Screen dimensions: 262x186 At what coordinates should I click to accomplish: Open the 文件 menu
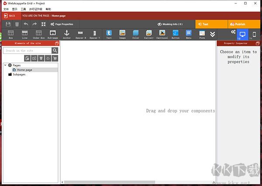coord(6,9)
